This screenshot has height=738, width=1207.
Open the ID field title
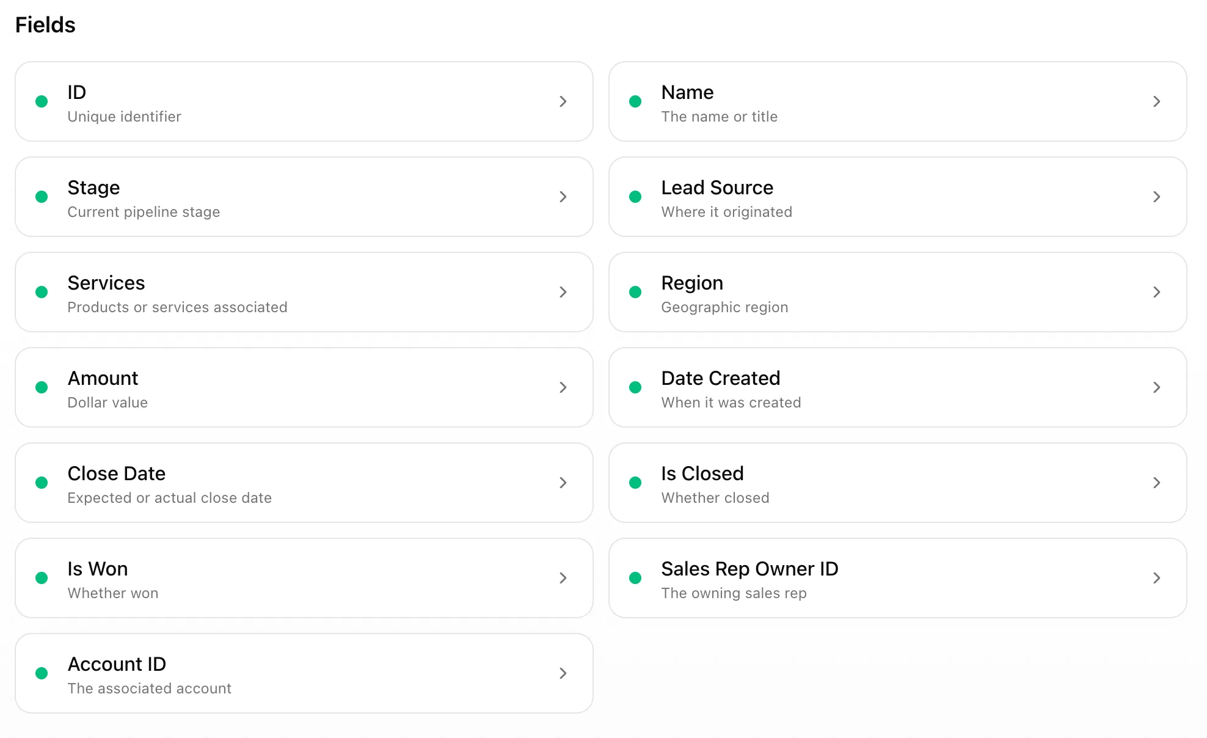point(77,92)
